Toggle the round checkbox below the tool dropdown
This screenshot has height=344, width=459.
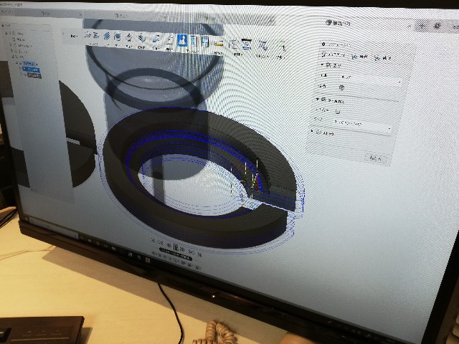click(x=341, y=87)
